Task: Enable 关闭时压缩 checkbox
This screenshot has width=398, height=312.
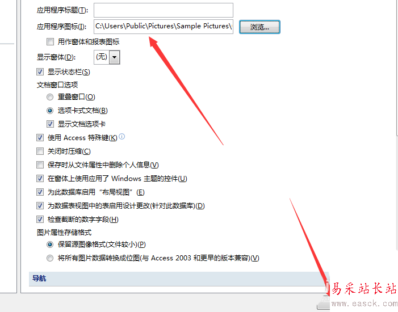Action: coord(40,151)
